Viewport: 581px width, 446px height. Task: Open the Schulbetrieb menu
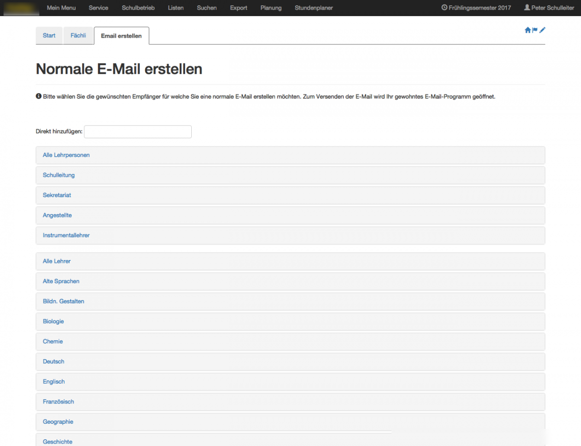pyautogui.click(x=138, y=8)
